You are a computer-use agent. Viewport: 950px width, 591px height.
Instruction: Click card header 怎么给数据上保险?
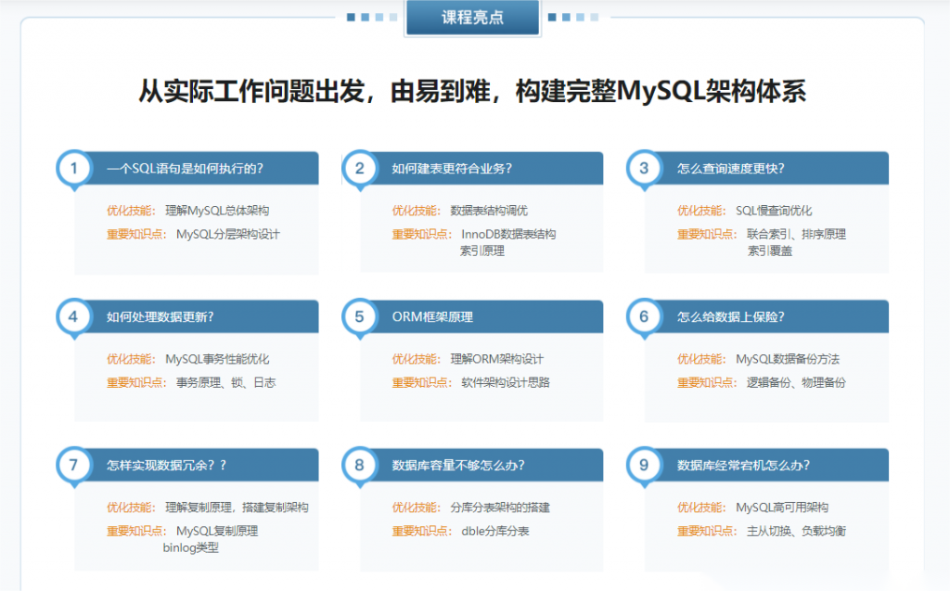coord(766,316)
